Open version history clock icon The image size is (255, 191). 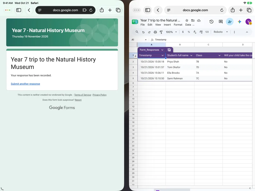(x=211, y=21)
